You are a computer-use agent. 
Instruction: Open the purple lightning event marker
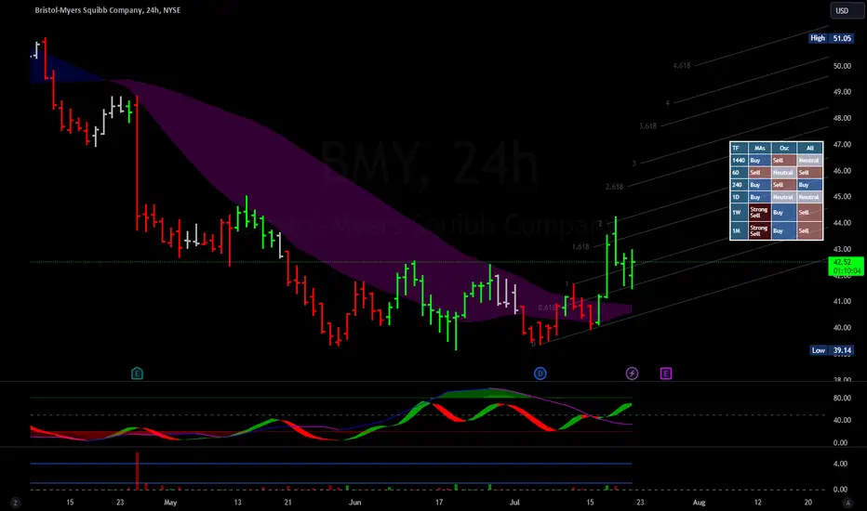[632, 373]
